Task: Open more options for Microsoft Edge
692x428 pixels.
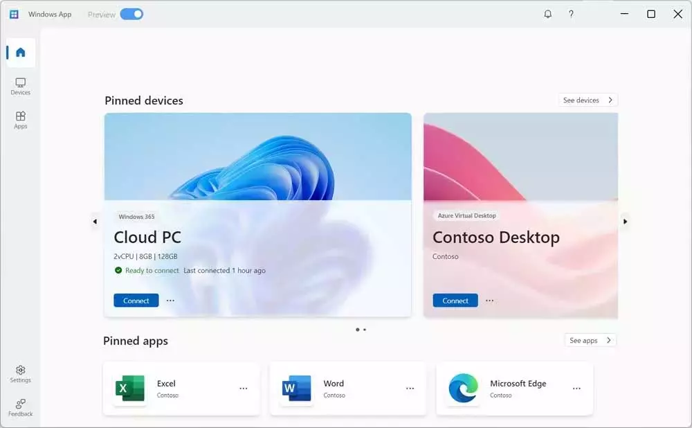Action: pyautogui.click(x=576, y=389)
